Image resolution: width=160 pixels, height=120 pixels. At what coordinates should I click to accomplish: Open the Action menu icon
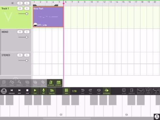point(124,91)
